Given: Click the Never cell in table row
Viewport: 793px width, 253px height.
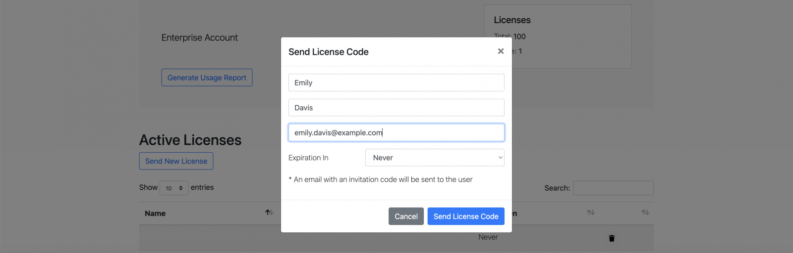Looking at the screenshot, I should [x=488, y=237].
